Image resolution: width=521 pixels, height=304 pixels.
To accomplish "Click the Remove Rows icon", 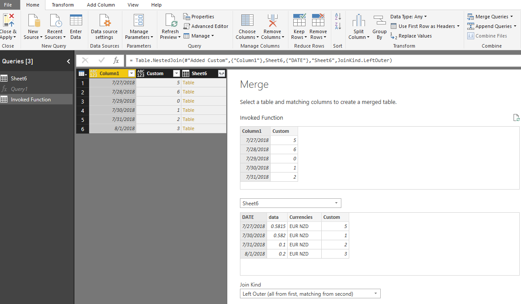I will 318,20.
